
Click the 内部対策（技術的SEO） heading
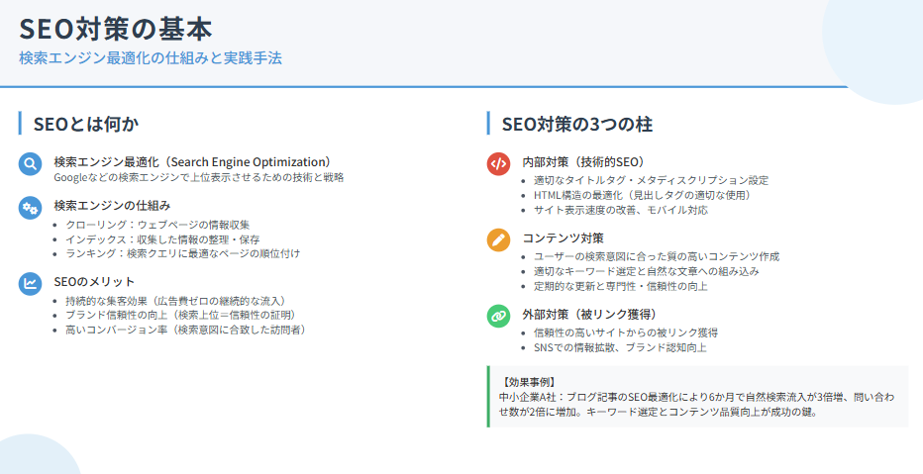(583, 162)
